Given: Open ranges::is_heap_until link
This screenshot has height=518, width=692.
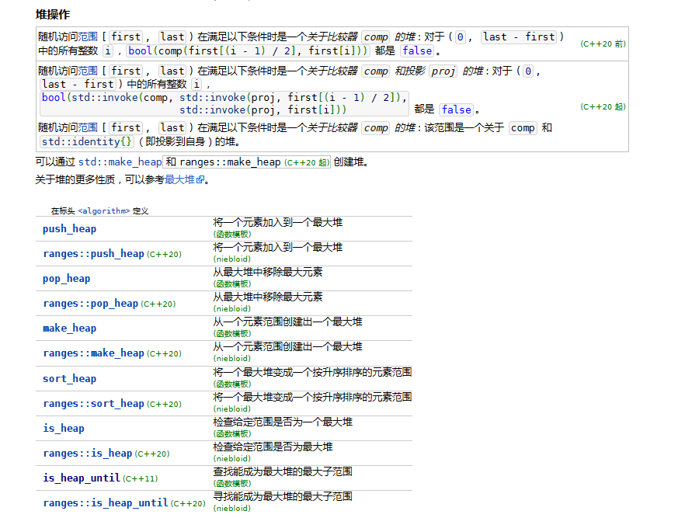Looking at the screenshot, I should [106, 503].
